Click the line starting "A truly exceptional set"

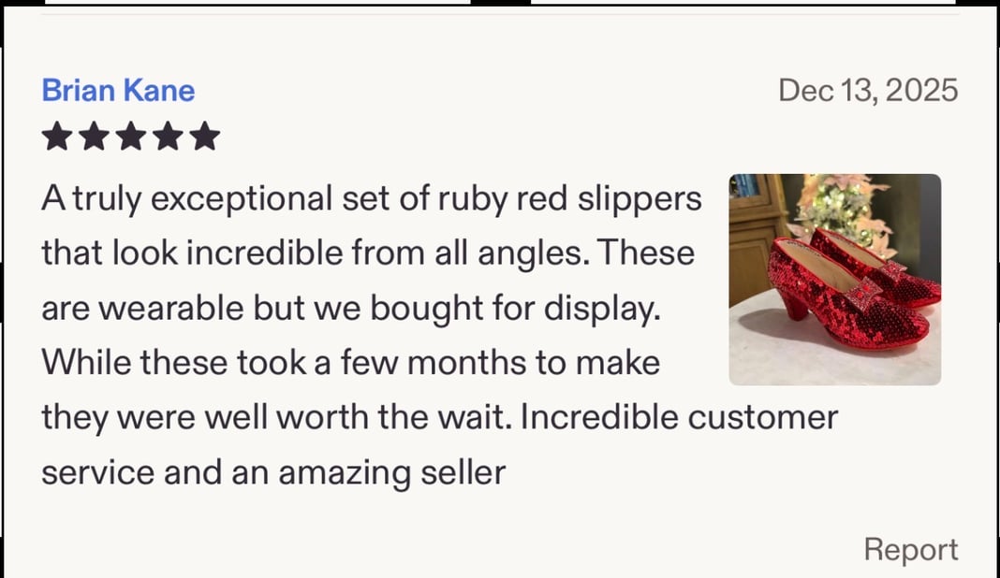point(371,199)
